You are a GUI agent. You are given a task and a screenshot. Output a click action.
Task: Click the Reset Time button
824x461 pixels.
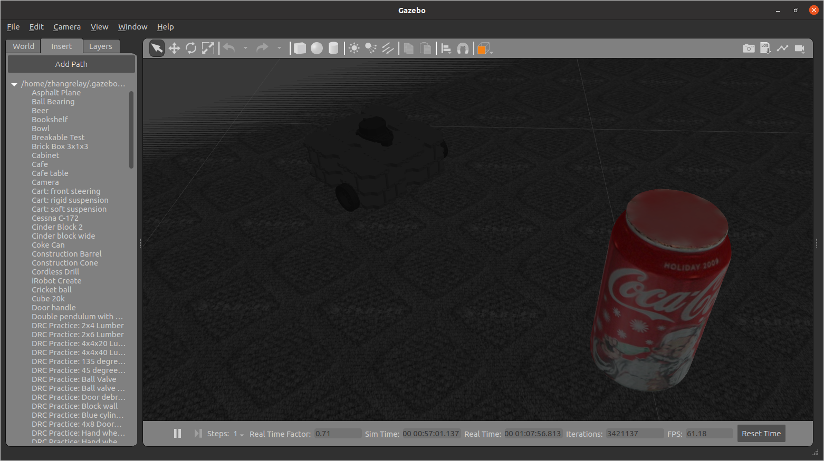pyautogui.click(x=761, y=434)
